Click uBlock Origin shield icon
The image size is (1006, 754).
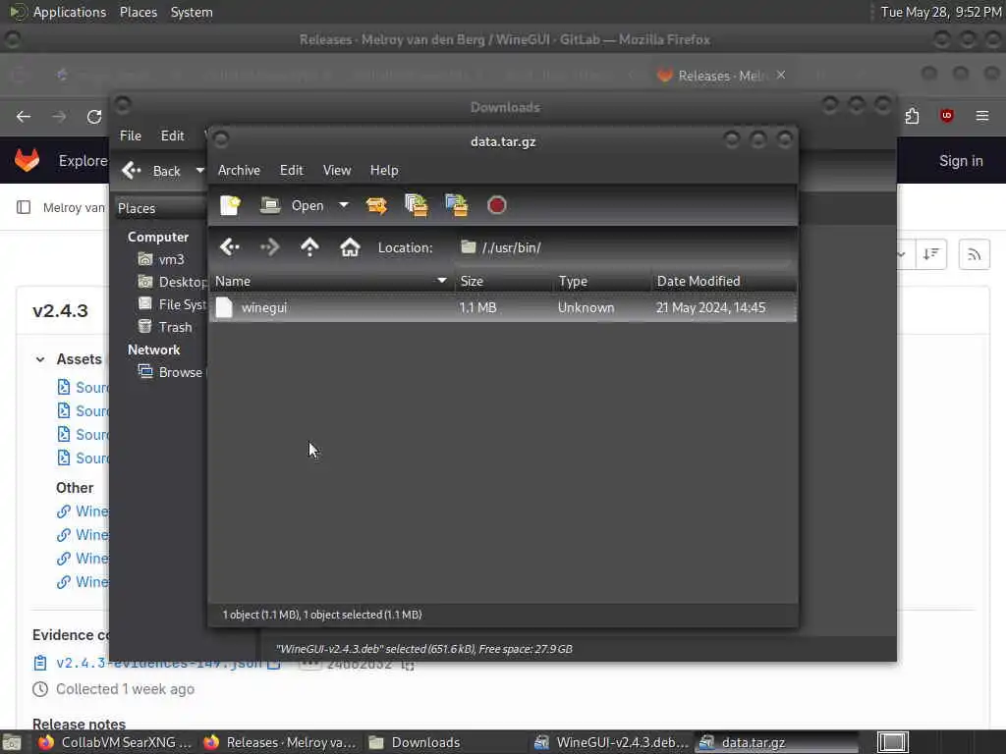tap(946, 116)
